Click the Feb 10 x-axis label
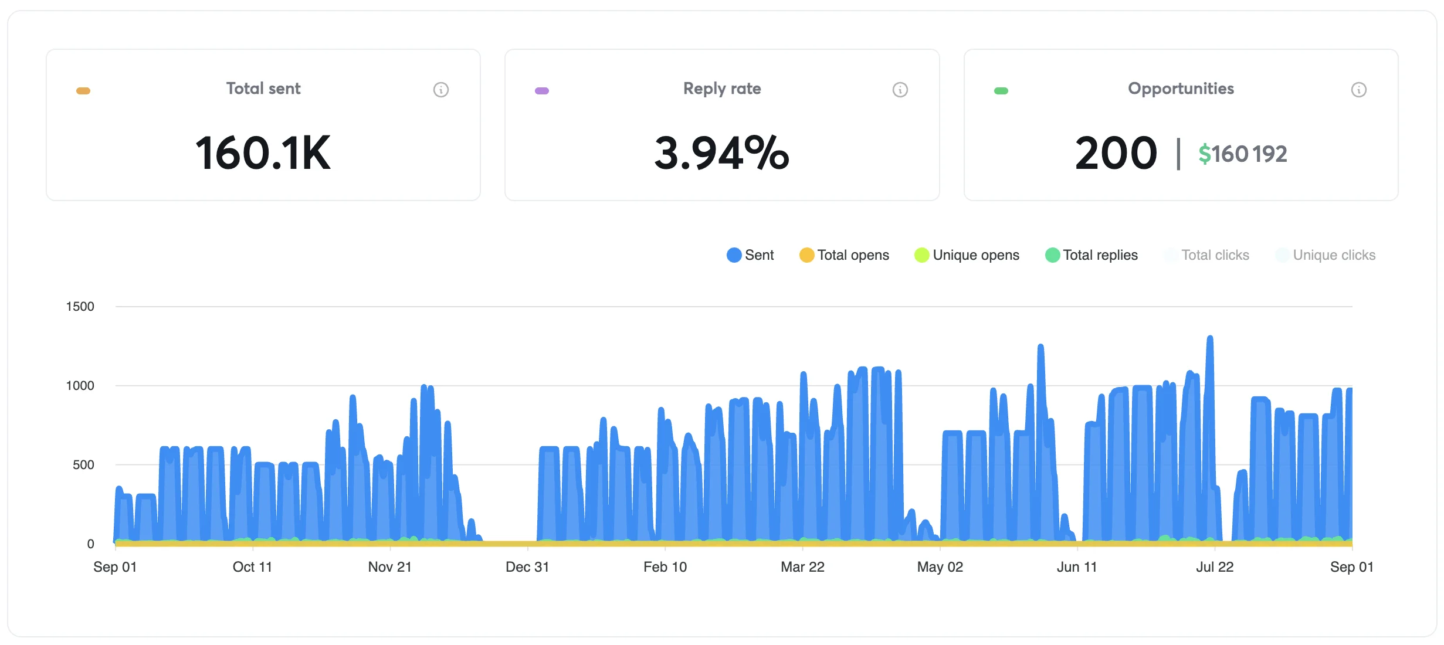Image resolution: width=1444 pixels, height=645 pixels. (x=665, y=567)
